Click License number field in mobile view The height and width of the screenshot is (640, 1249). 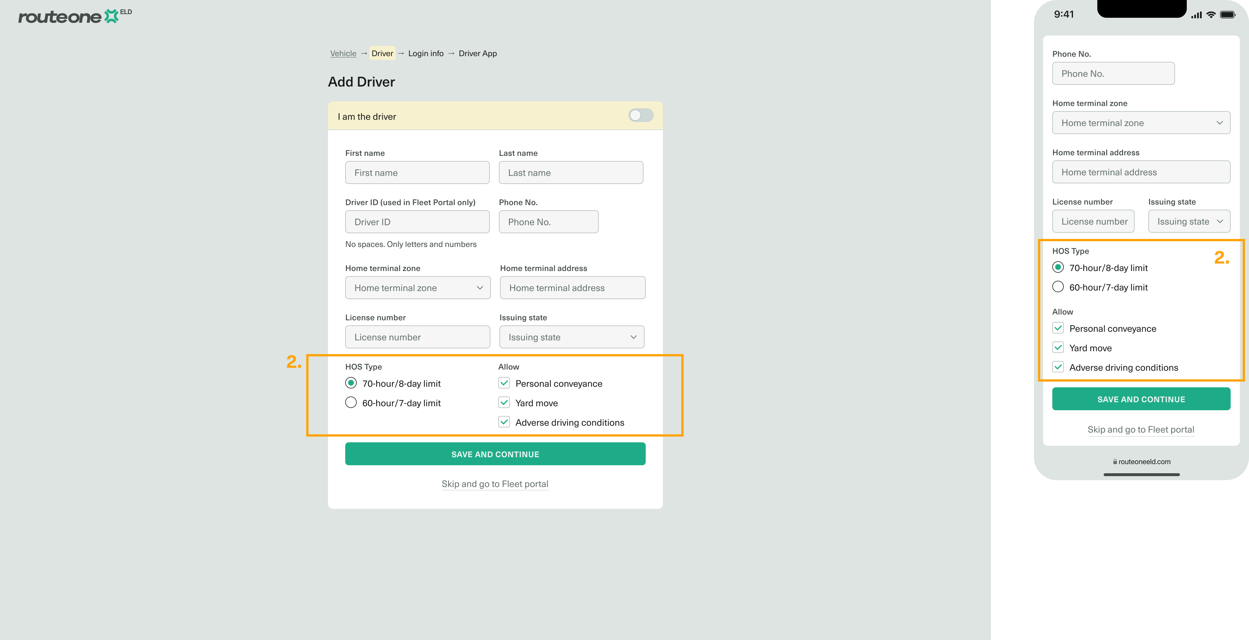[x=1093, y=221]
